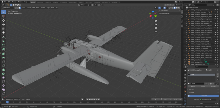This screenshot has height=108, width=220.
Task: Click the pin icon in properties header
Action: [218, 70]
